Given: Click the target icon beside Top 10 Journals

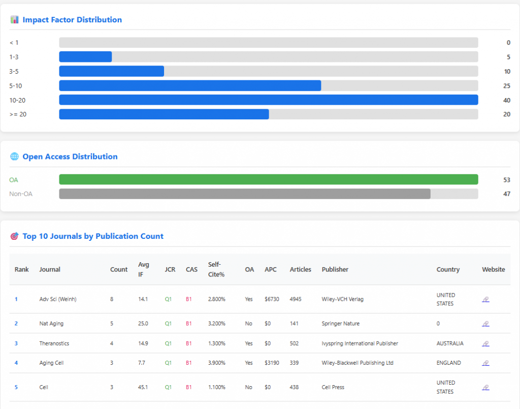Looking at the screenshot, I should 14,236.
